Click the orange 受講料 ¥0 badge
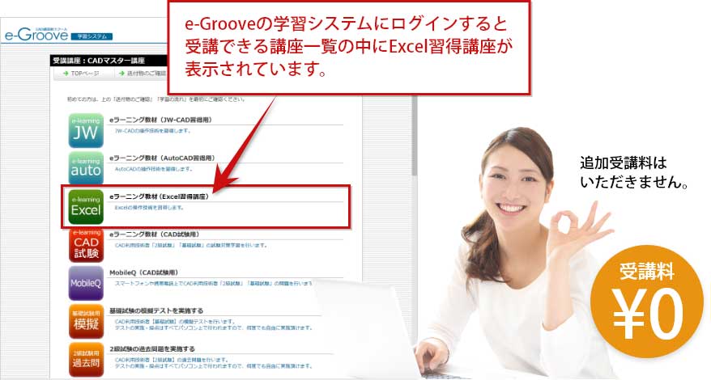 click(646, 302)
